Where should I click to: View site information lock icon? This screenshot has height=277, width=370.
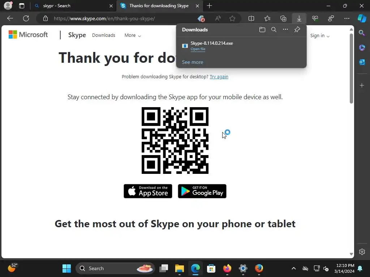[x=46, y=18]
